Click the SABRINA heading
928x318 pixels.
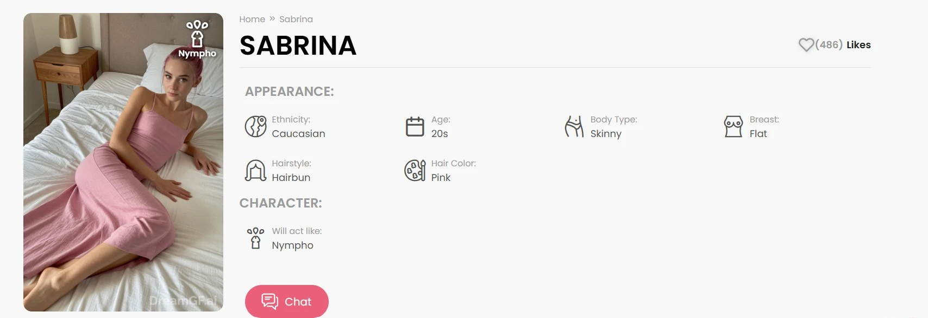[x=298, y=46]
